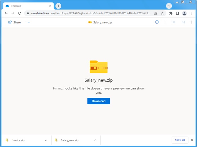Bookmark this page with the star icon
The height and width of the screenshot is (147, 197).
pyautogui.click(x=162, y=13)
